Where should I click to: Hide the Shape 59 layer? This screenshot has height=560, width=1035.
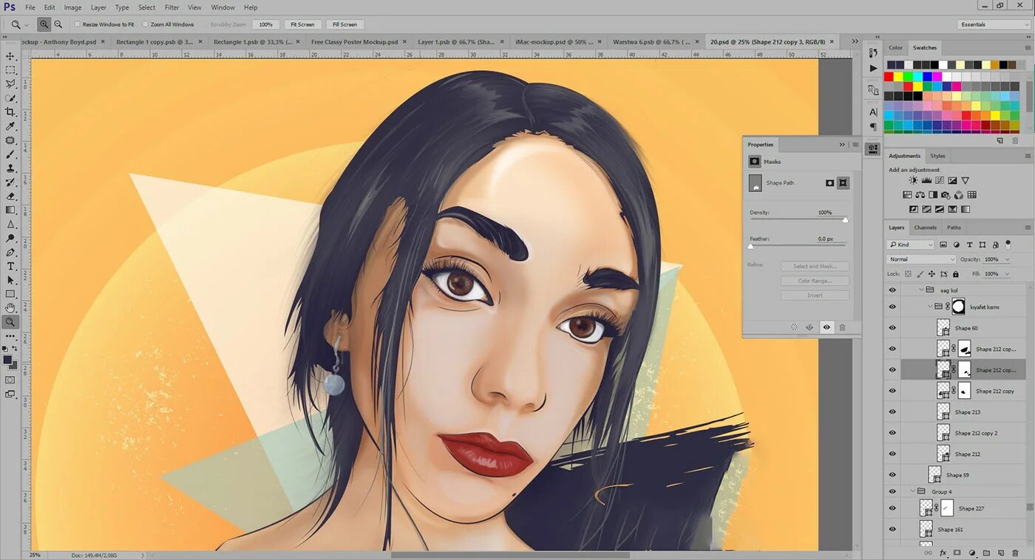point(892,475)
